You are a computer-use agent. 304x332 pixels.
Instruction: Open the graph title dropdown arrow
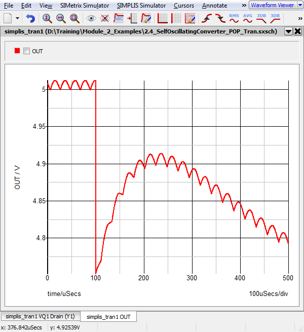pyautogui.click(x=288, y=31)
